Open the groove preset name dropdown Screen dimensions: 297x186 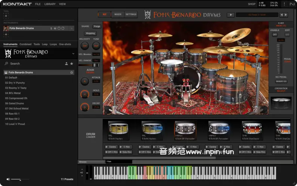coord(257,15)
